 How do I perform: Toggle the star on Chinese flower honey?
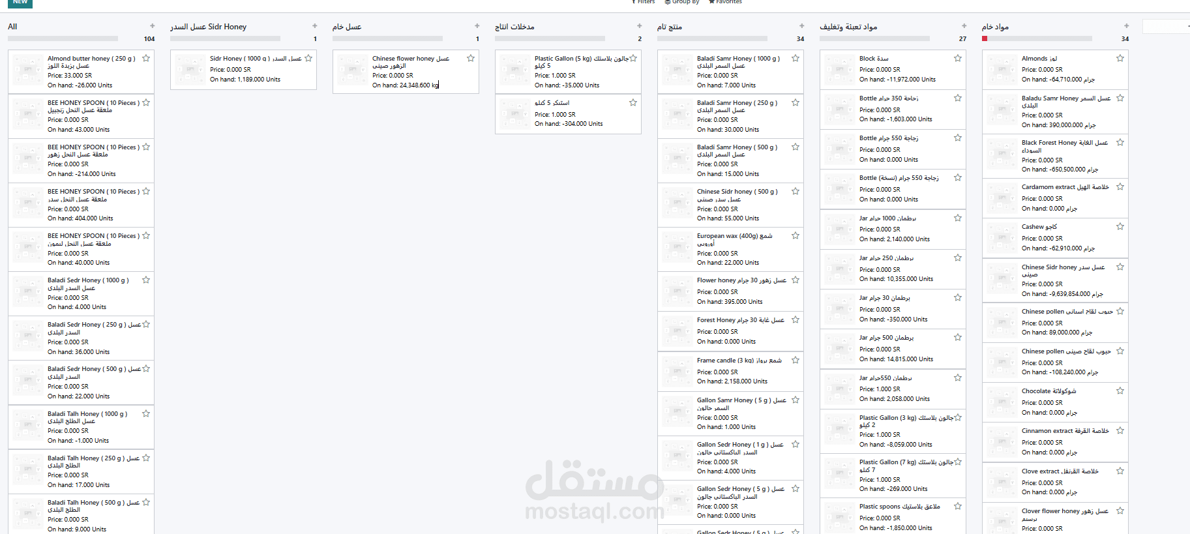(x=471, y=58)
